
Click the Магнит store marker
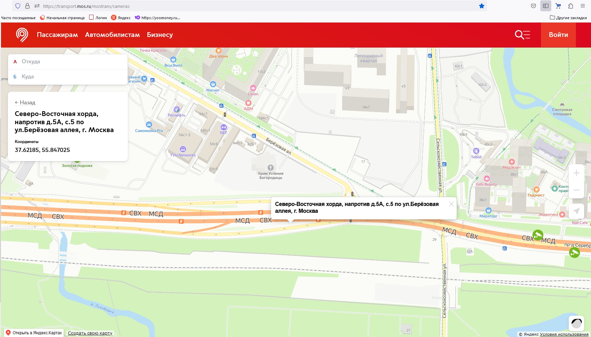click(213, 84)
